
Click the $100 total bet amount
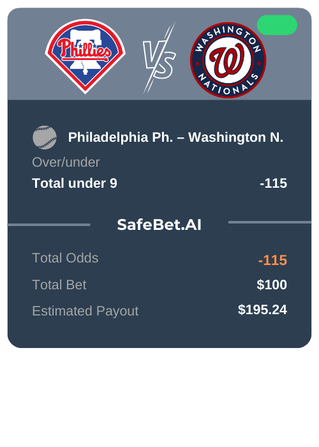pyautogui.click(x=272, y=285)
